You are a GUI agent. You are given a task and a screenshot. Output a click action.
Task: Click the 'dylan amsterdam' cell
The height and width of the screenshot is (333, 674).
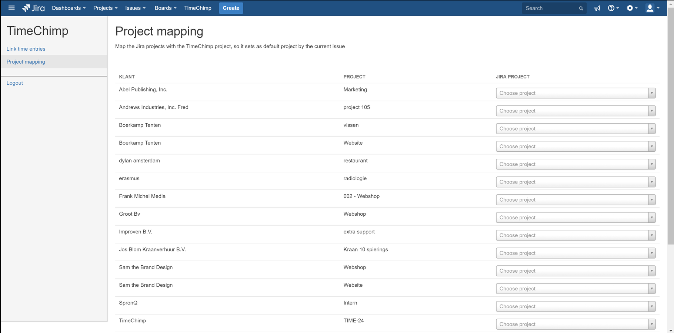[x=140, y=161]
